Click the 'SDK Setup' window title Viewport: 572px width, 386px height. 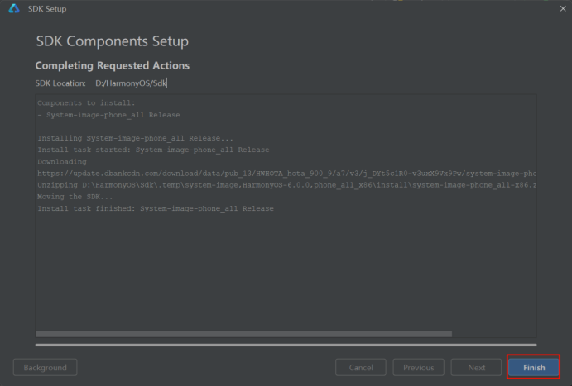[47, 9]
